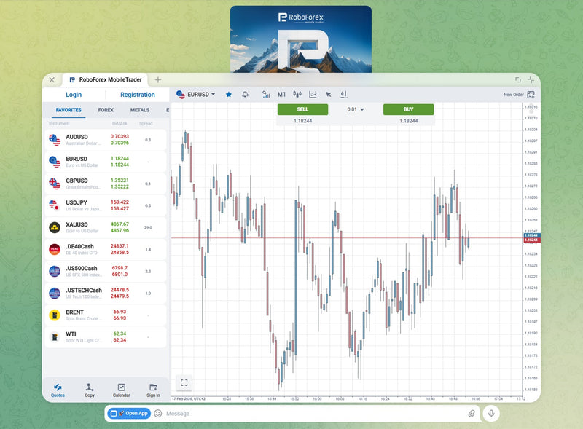The width and height of the screenshot is (583, 429).
Task: Click the AUDUSD bid price 0.70393
Action: click(120, 136)
